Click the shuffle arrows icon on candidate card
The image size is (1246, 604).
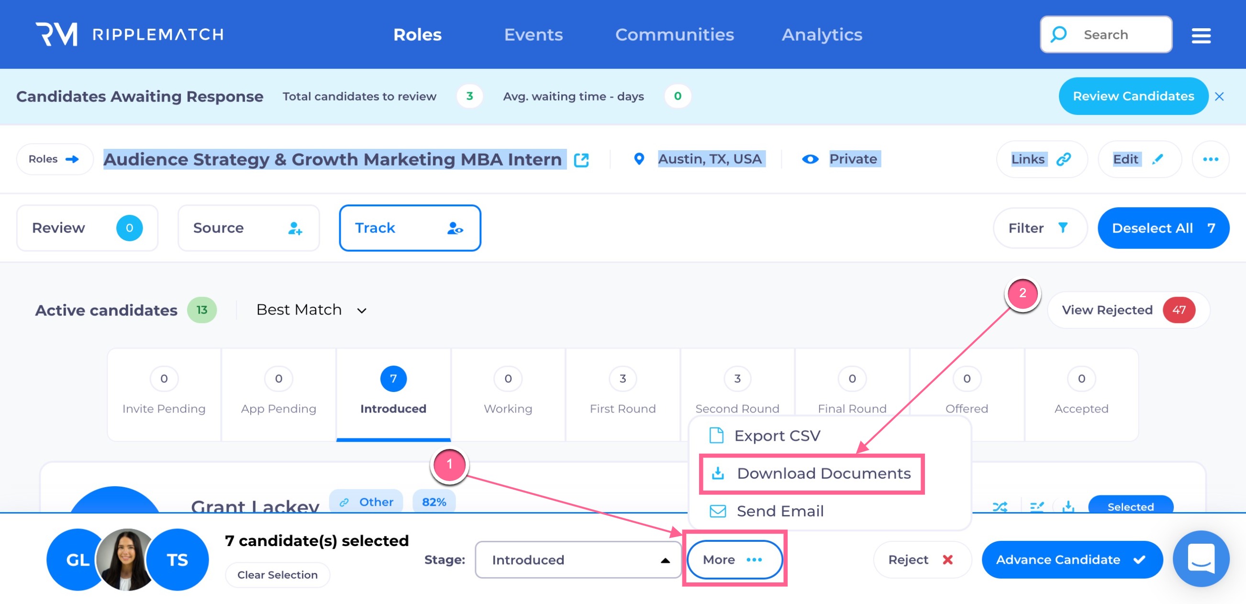point(1000,506)
